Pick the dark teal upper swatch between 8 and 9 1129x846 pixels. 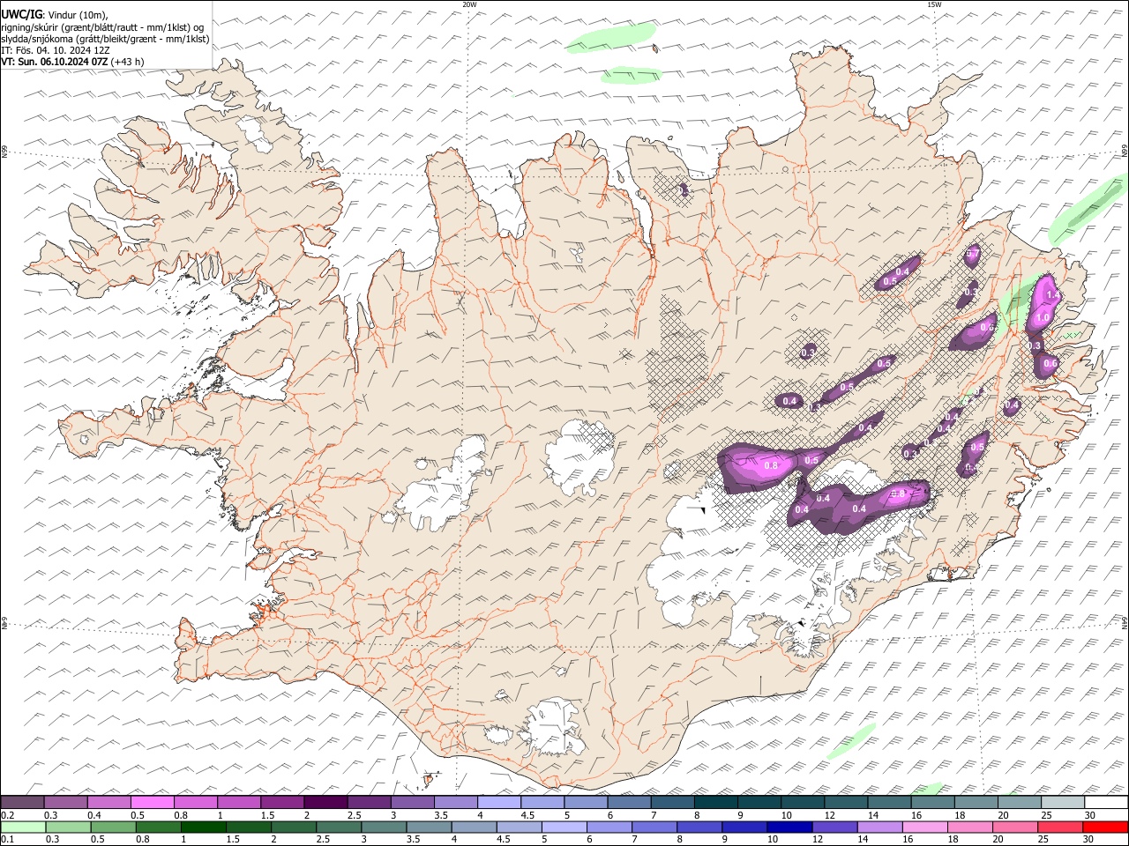[715, 802]
